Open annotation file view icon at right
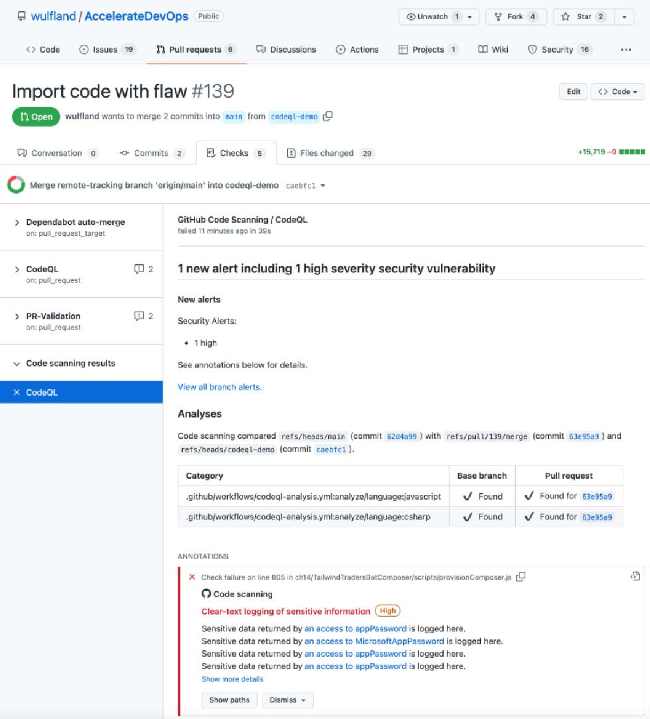The width and height of the screenshot is (650, 719). coord(635,576)
